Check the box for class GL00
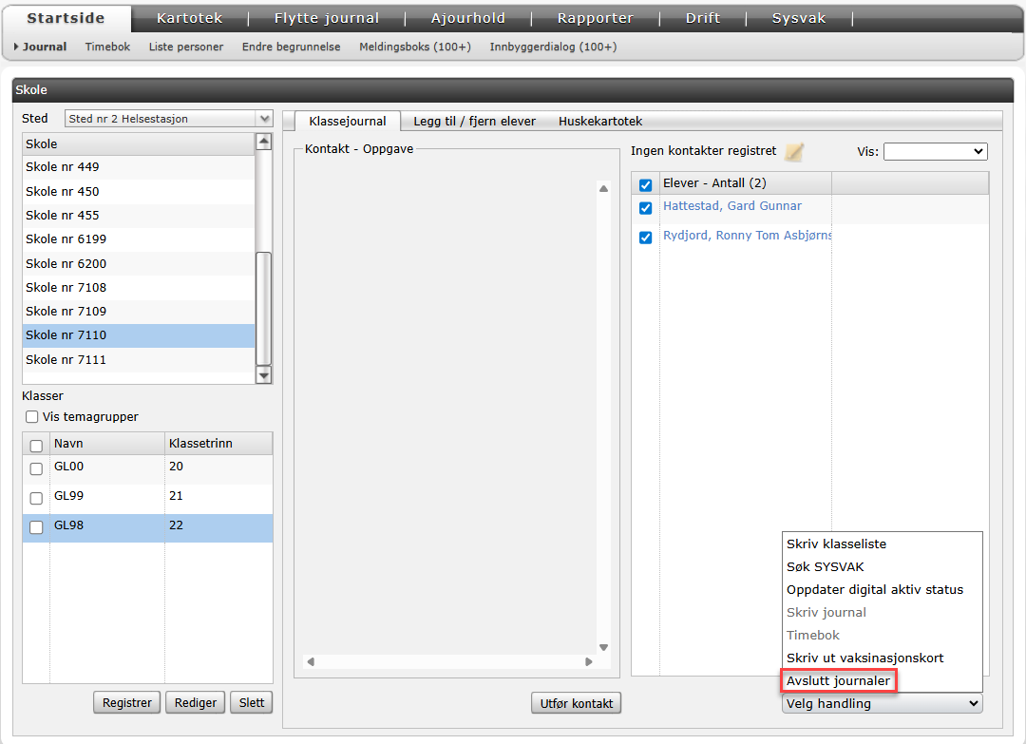 36,468
